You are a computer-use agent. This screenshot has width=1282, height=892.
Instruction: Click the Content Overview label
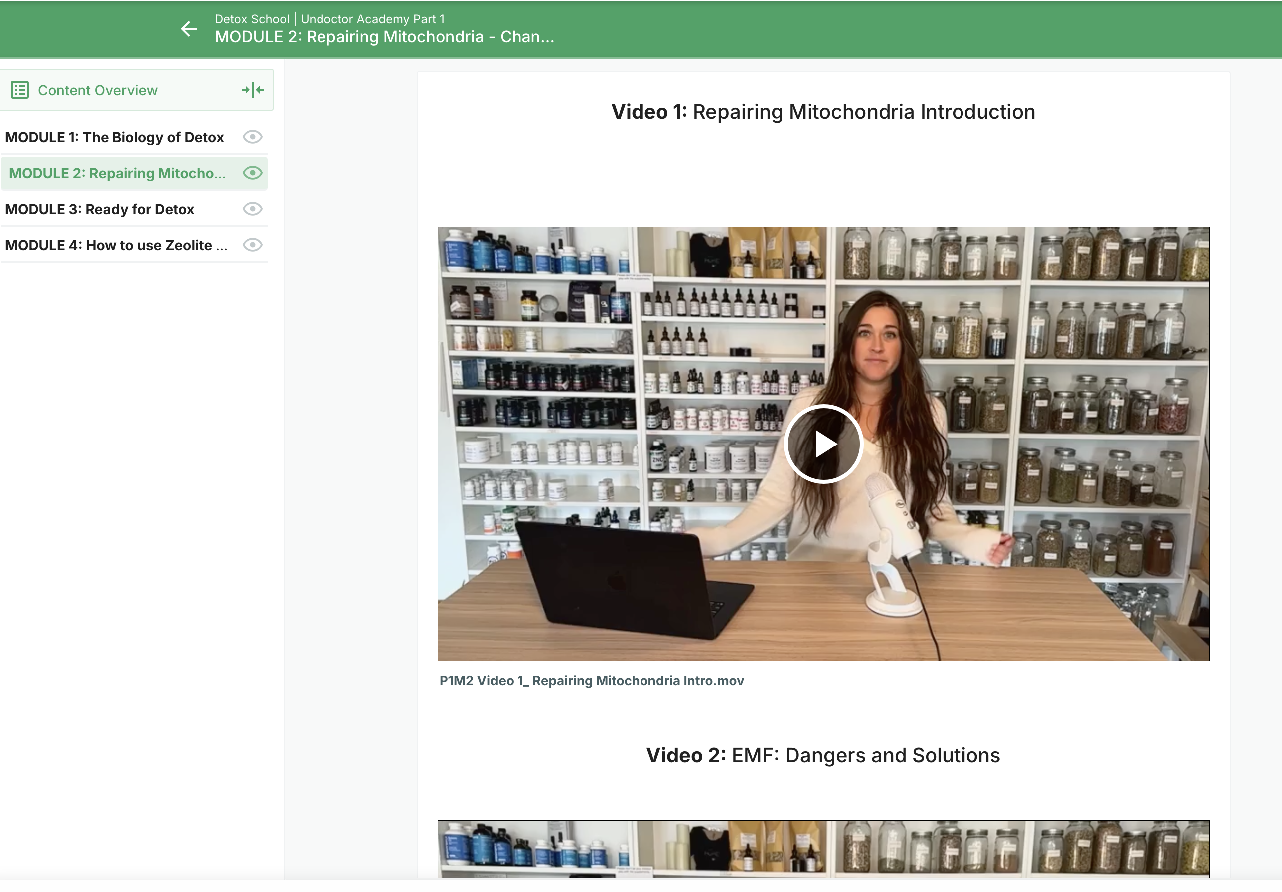point(98,90)
